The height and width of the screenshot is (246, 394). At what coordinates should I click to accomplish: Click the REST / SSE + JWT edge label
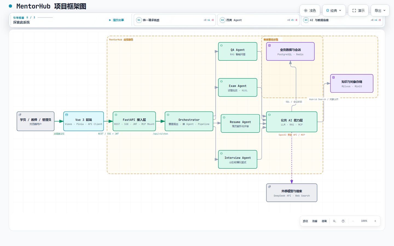pyautogui.click(x=108, y=134)
